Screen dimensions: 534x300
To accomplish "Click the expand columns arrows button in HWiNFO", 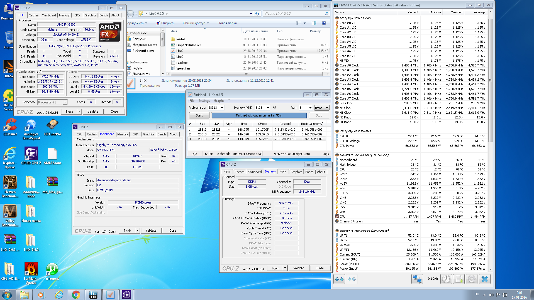I will (x=339, y=279).
